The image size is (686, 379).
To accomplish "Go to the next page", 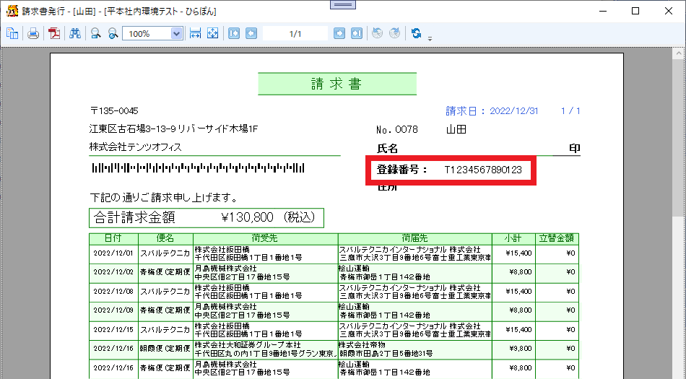I will (x=339, y=33).
